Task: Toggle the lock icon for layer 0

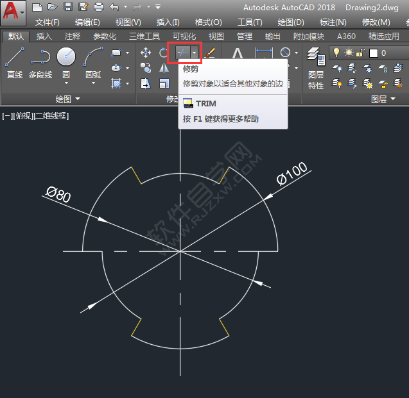Action: click(361, 53)
